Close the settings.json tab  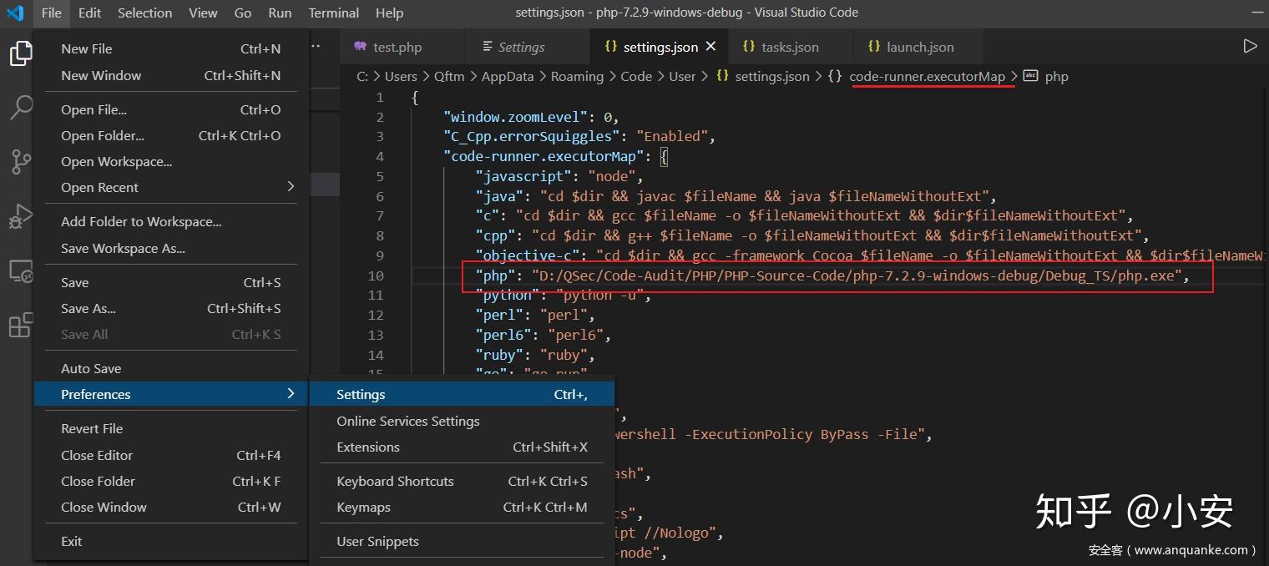[x=710, y=47]
